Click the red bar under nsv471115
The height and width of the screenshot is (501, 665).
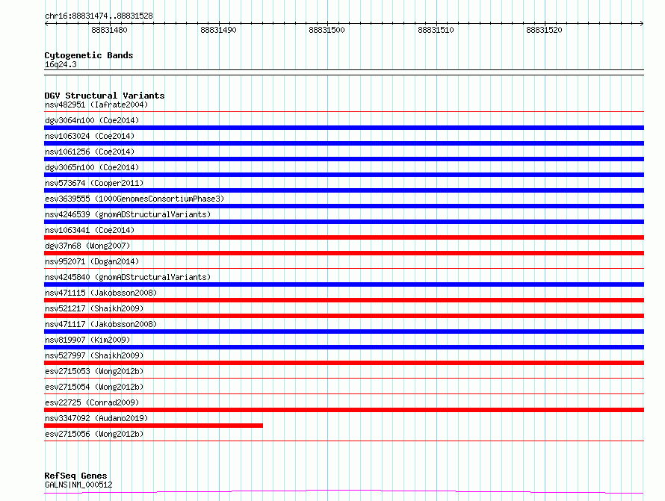pos(344,300)
